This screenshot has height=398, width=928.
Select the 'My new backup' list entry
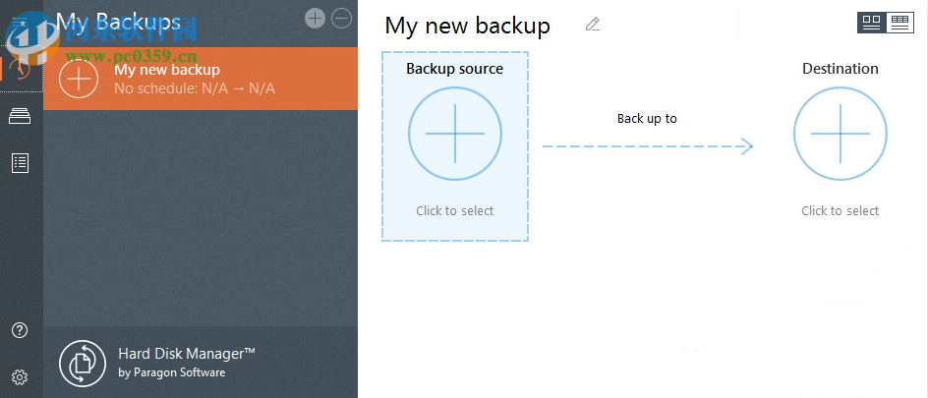coord(201,79)
